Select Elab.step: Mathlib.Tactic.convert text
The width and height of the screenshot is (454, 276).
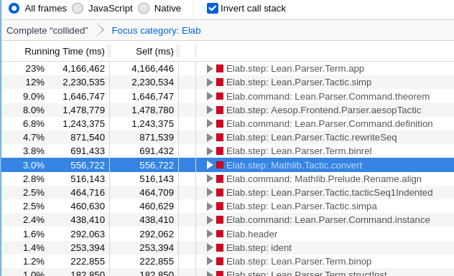point(295,165)
